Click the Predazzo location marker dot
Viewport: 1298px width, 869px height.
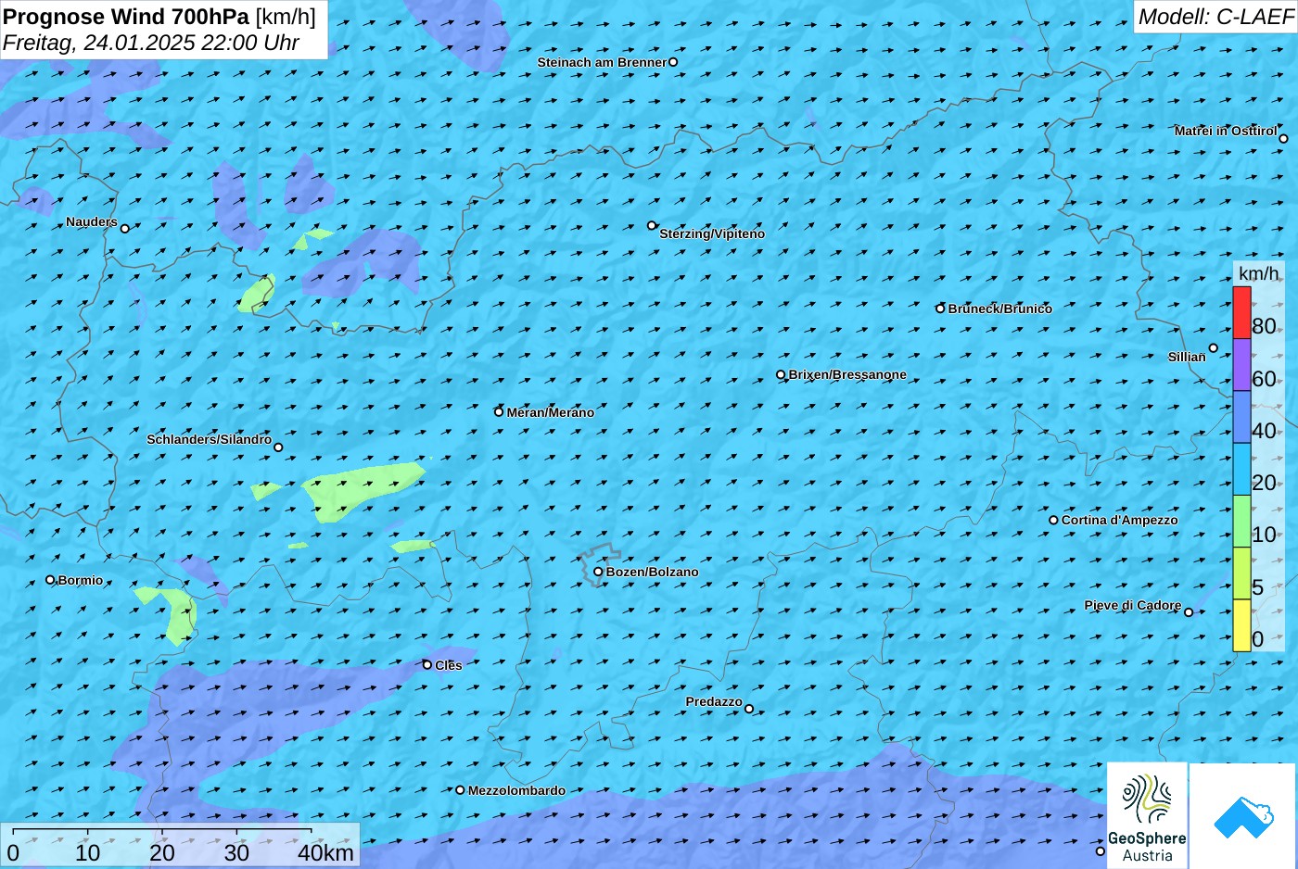(749, 709)
